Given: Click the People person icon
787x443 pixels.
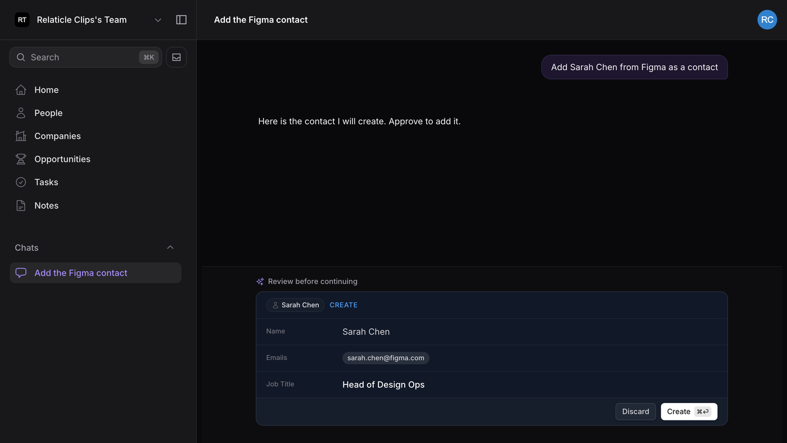Looking at the screenshot, I should pos(21,113).
